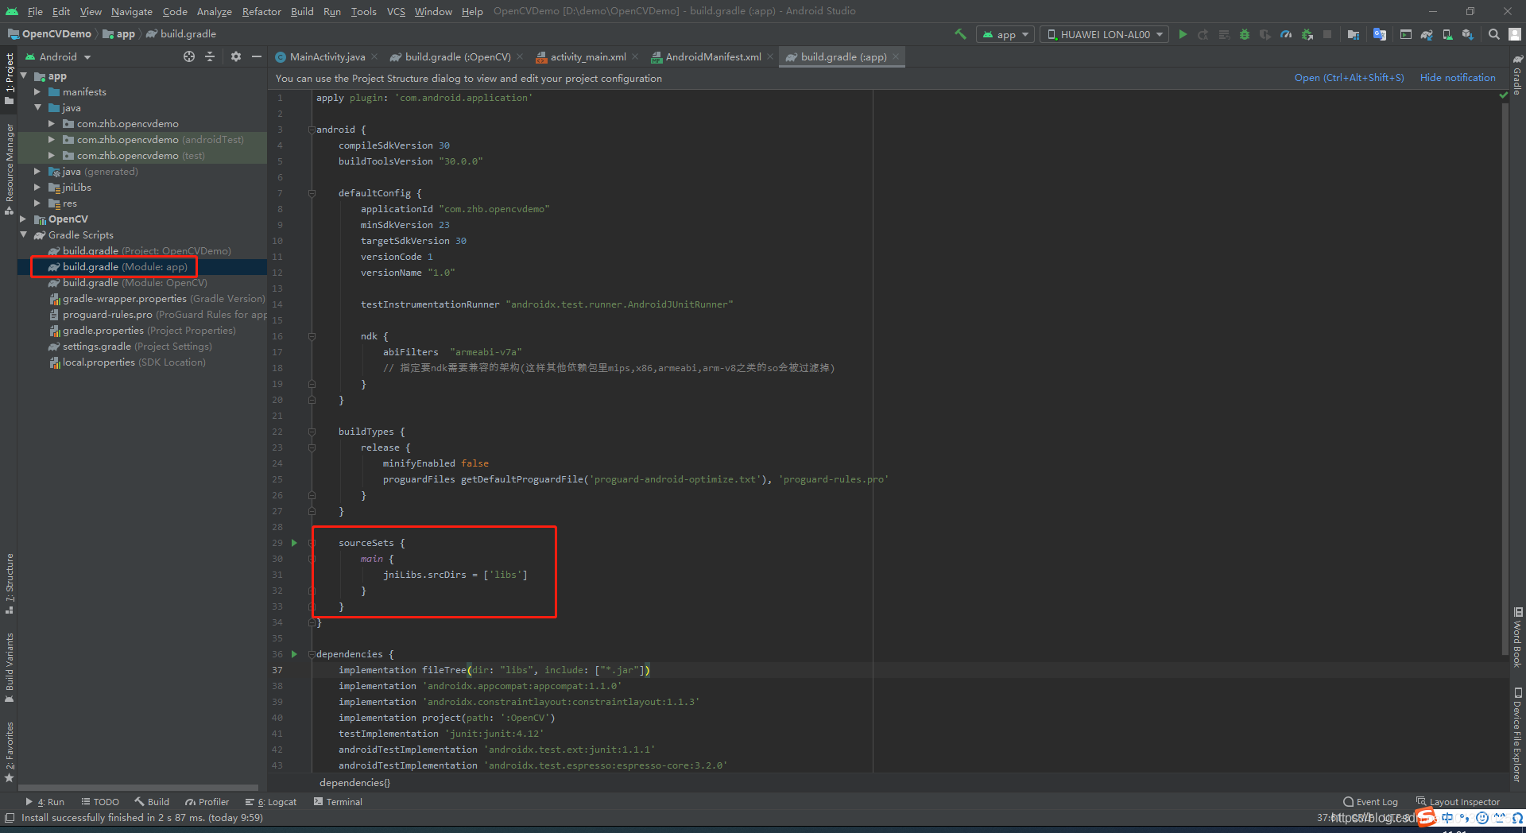Close the MainActivity.java tab
The image size is (1526, 833).
[374, 56]
